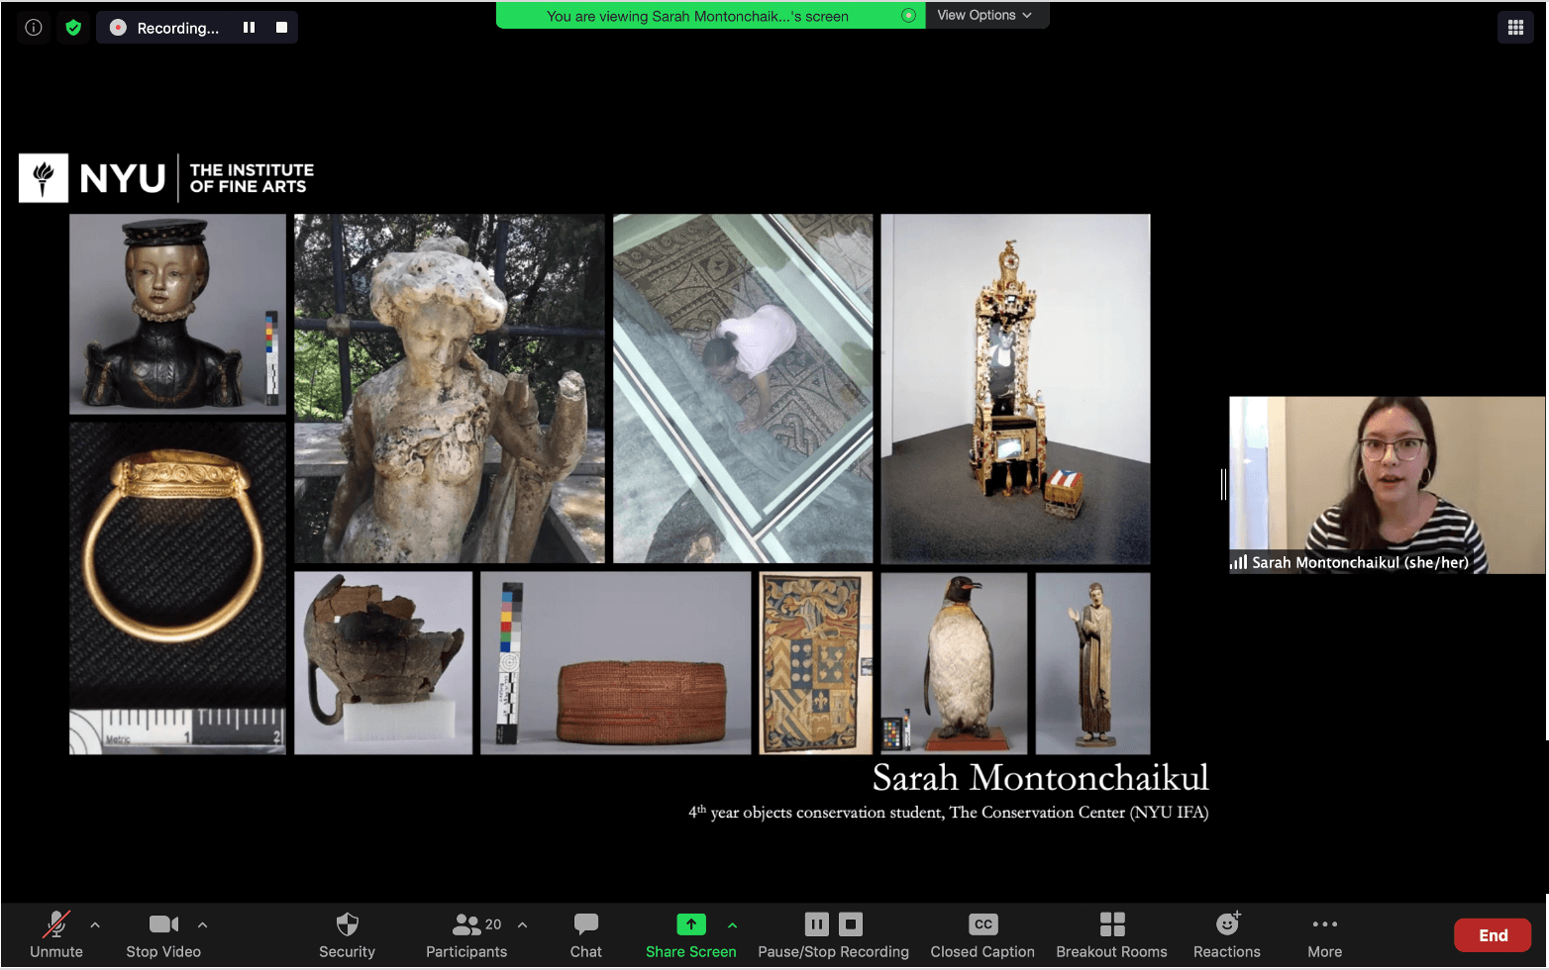Stop your video

[x=162, y=933]
